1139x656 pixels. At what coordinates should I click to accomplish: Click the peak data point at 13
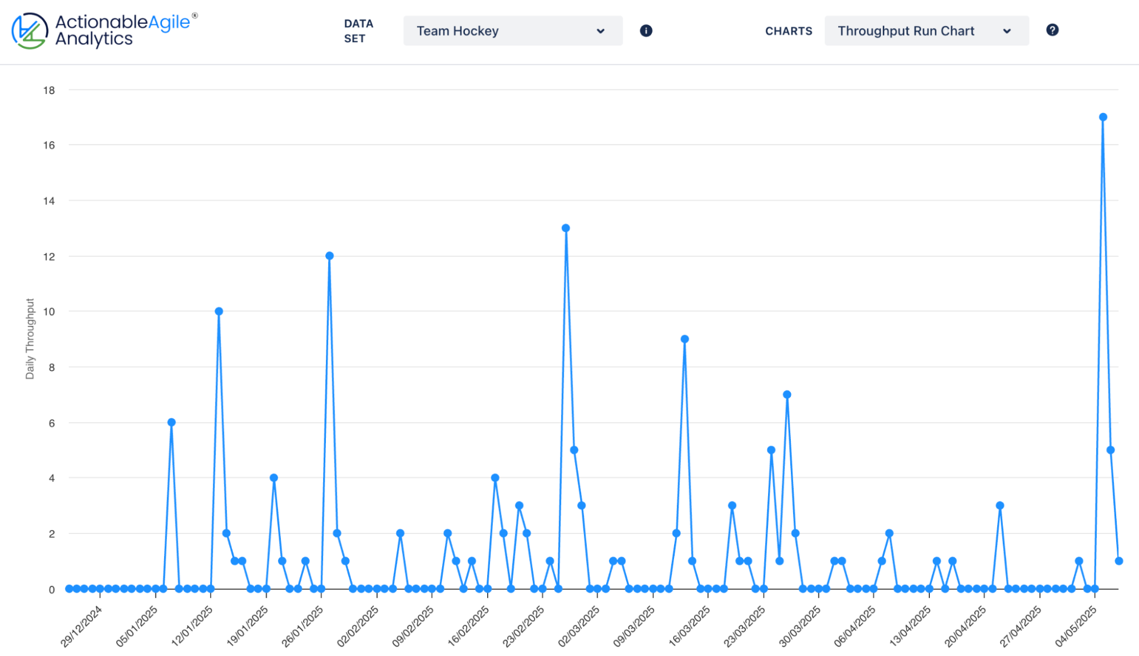565,228
